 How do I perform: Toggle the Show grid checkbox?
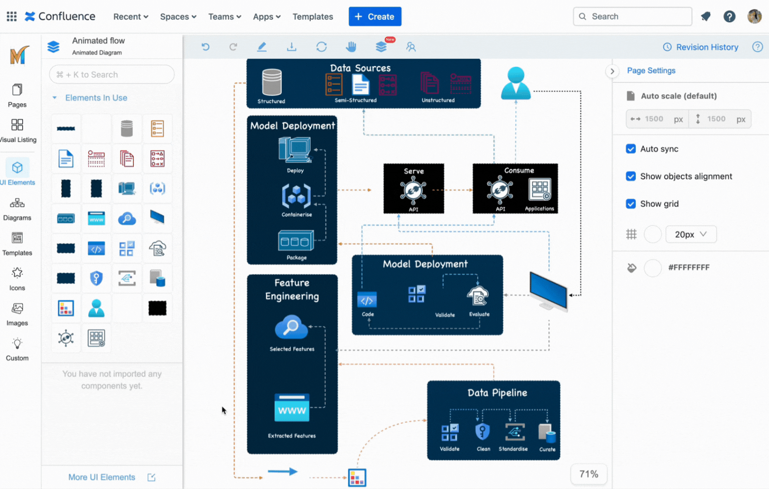click(x=631, y=204)
